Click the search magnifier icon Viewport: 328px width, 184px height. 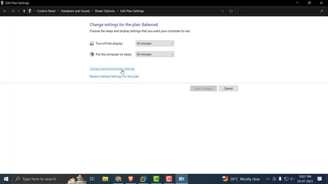pos(322,11)
